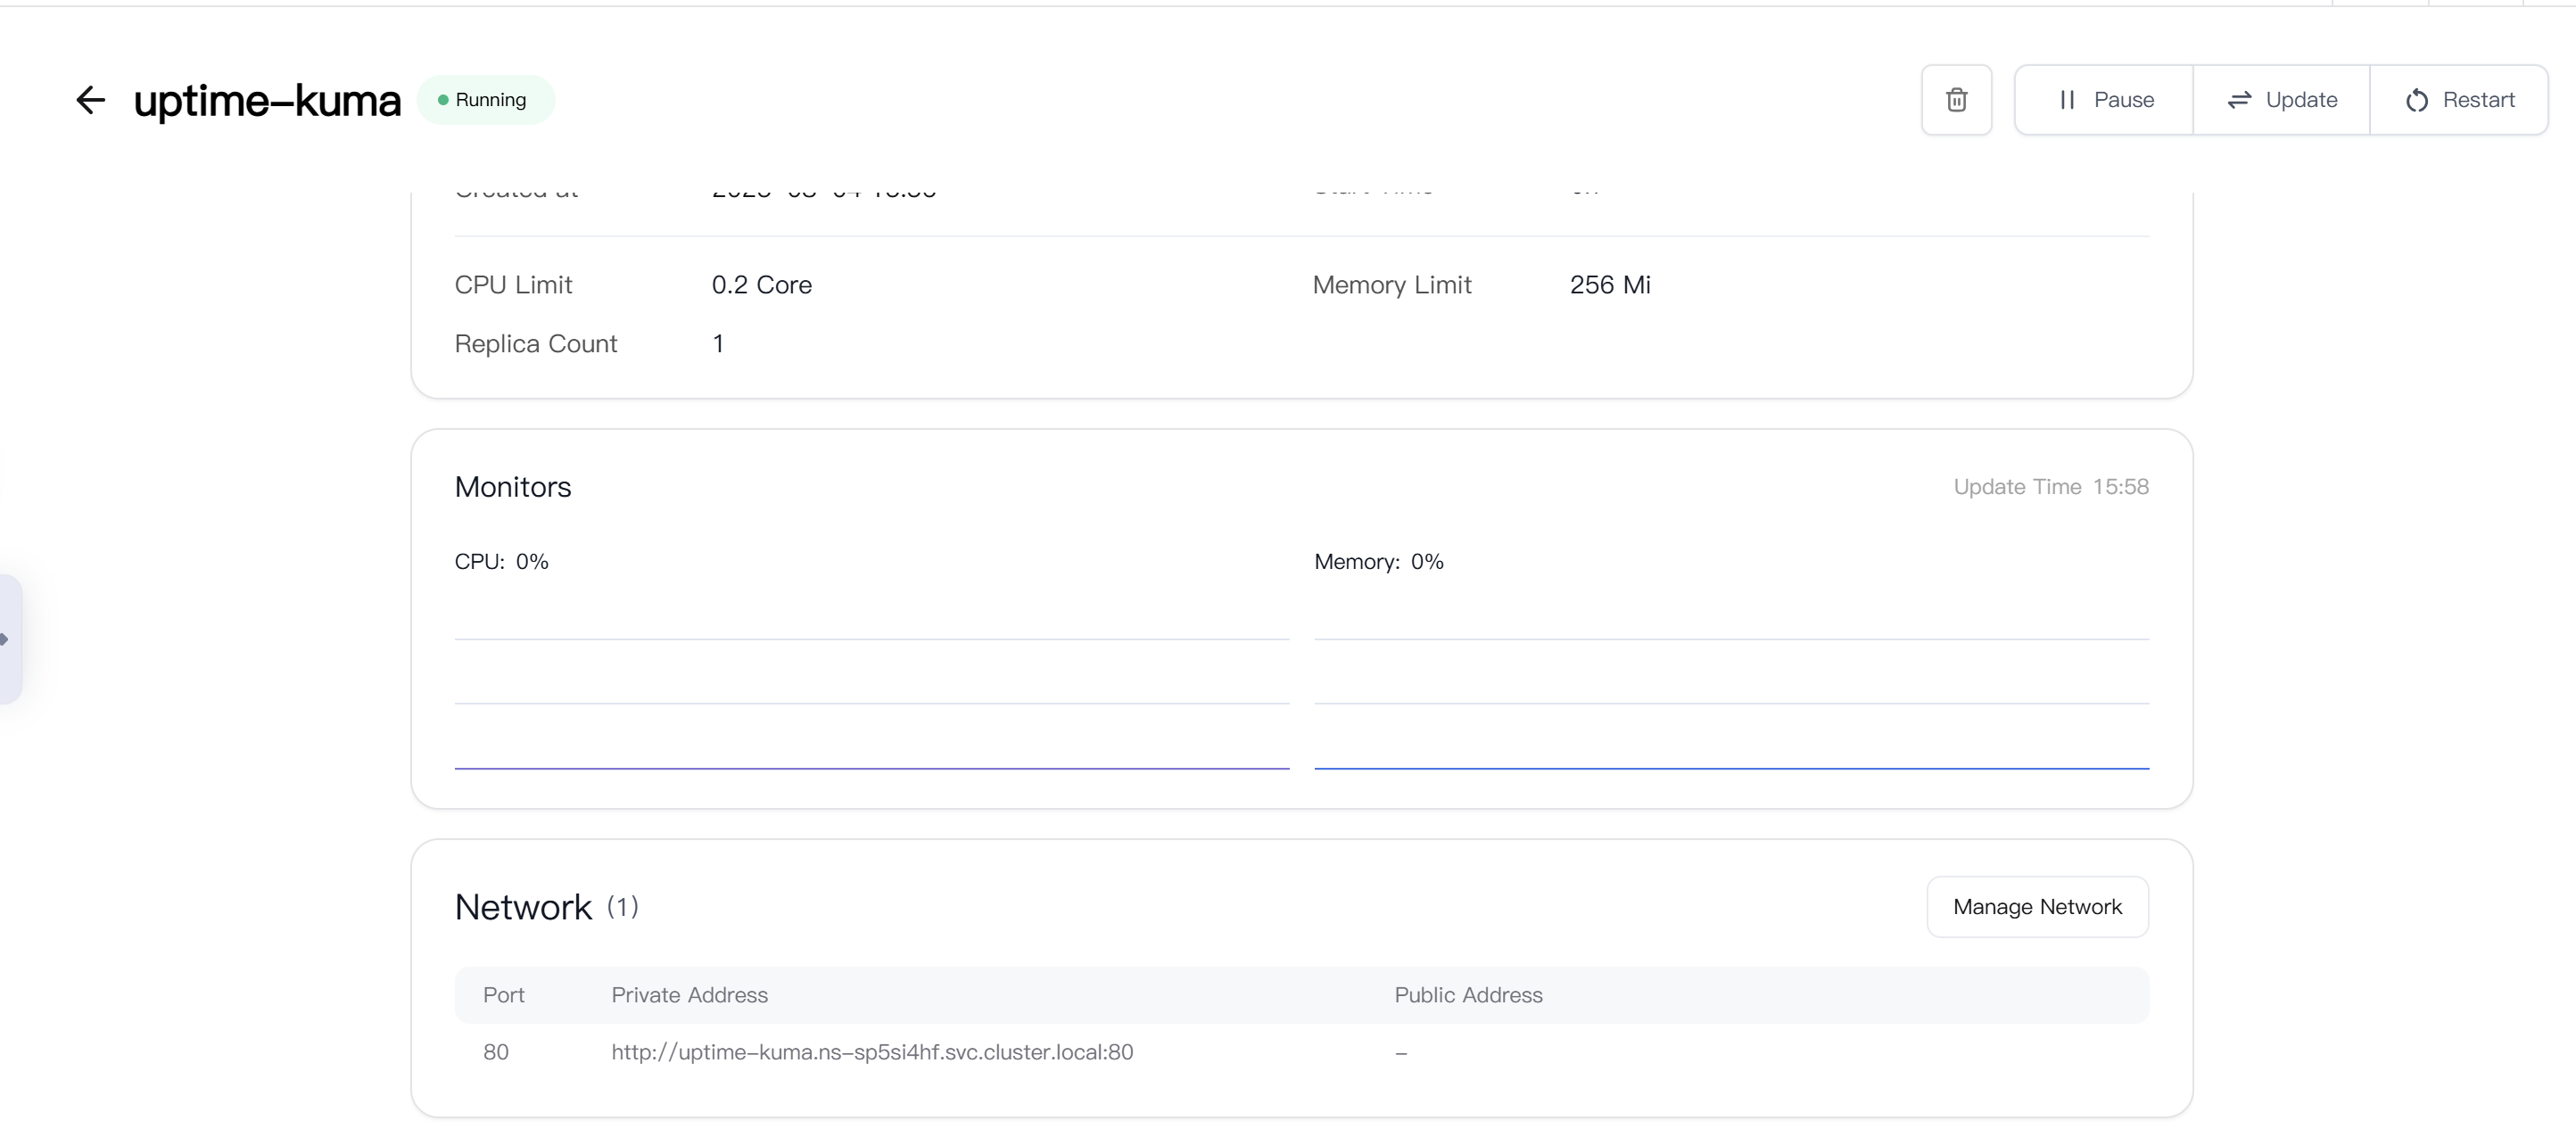The width and height of the screenshot is (2576, 1129).
Task: Click the Port column header
Action: tap(503, 995)
